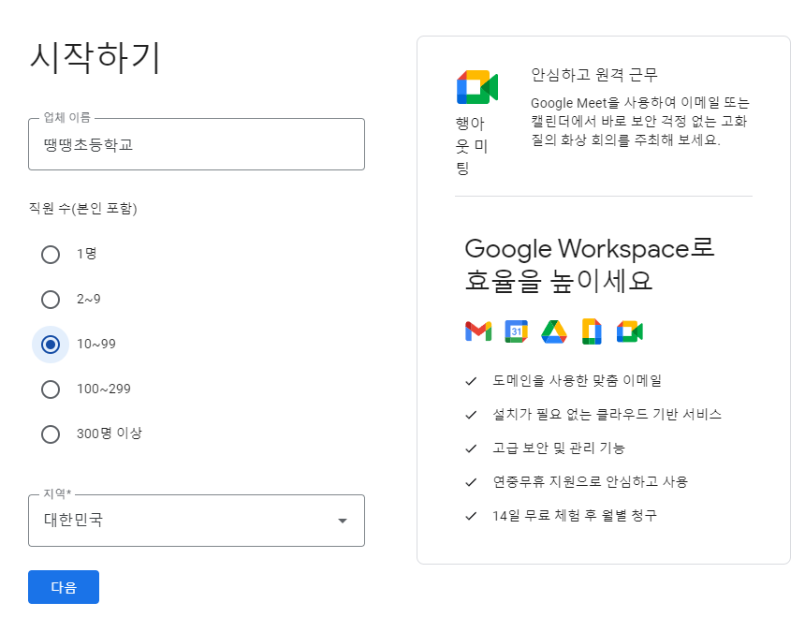This screenshot has width=805, height=632.
Task: Click the large Google Meet icon
Action: tap(477, 87)
